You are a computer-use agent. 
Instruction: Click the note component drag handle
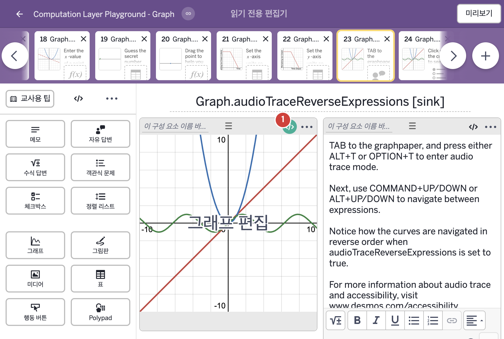point(412,126)
